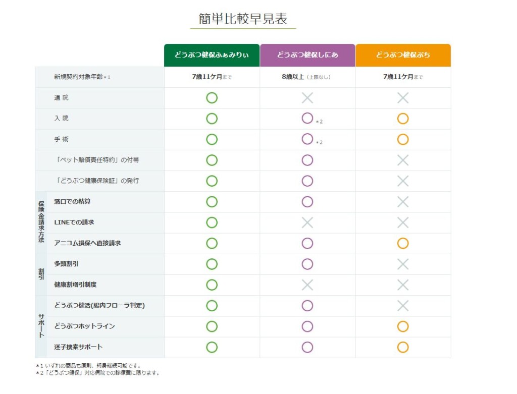517x394 pixels.
Task: Click cross mark for 窓口での精算 under ぷち
Action: (x=403, y=202)
